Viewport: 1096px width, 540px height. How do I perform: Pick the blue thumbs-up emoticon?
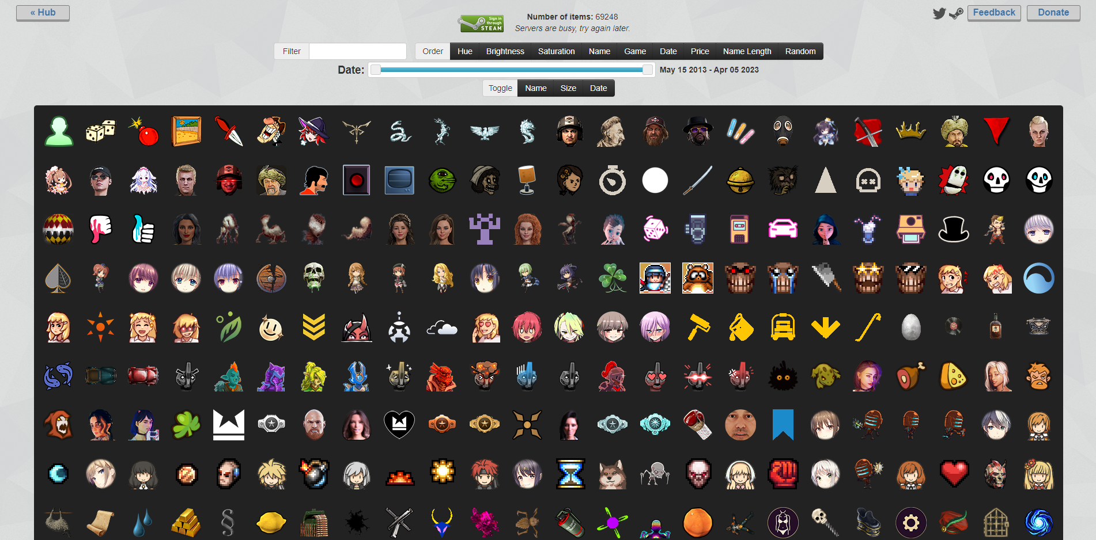143,229
